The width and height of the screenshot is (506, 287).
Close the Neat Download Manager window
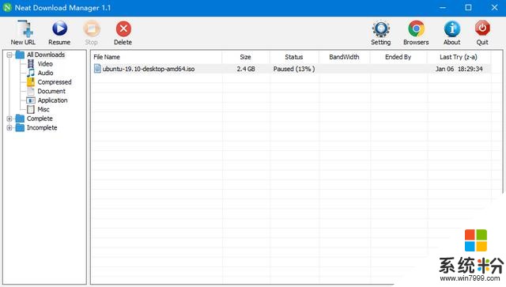[x=494, y=7]
